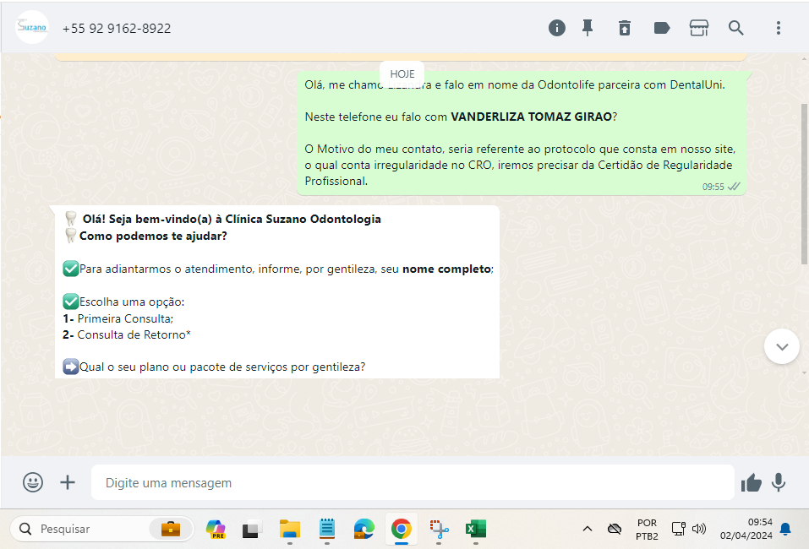This screenshot has width=809, height=549.
Task: Open volume speaker tray icon
Action: [698, 529]
